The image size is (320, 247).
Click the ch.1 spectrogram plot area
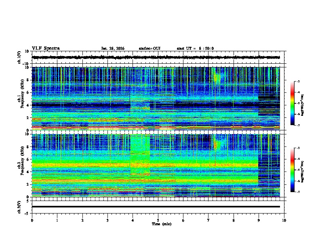(x=156, y=98)
